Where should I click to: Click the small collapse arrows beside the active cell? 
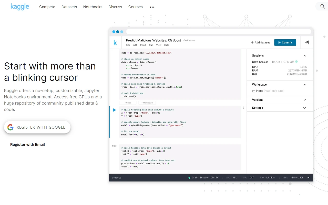tap(244, 108)
